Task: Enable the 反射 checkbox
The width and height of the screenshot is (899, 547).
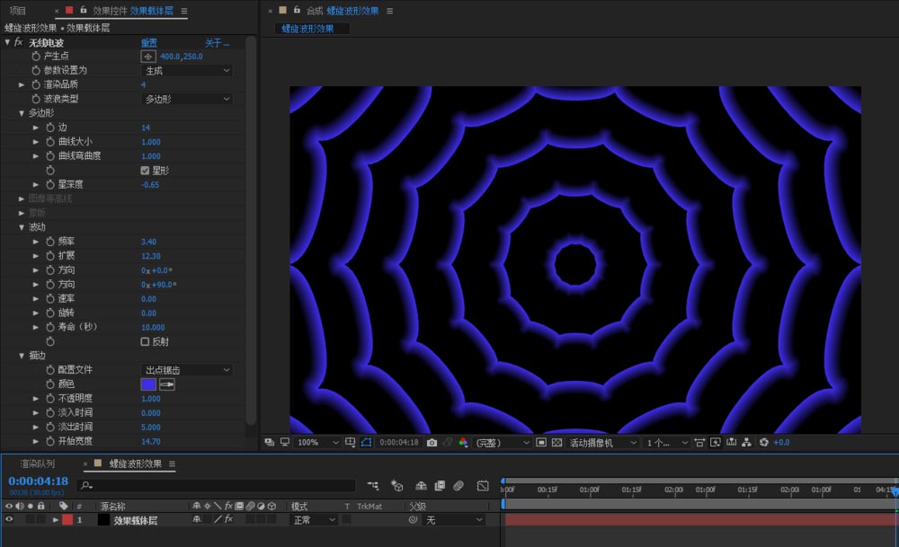Action: (x=146, y=342)
